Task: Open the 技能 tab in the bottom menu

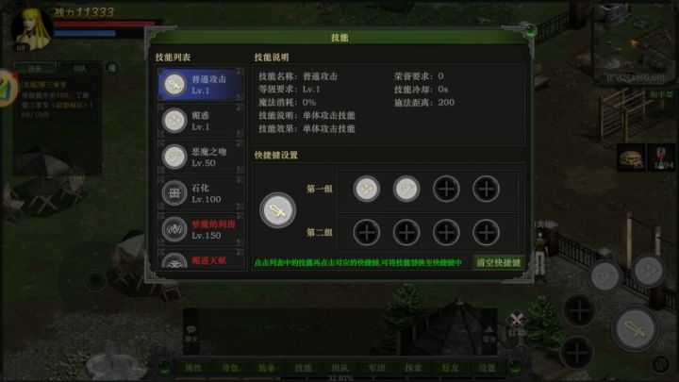Action: (x=303, y=368)
